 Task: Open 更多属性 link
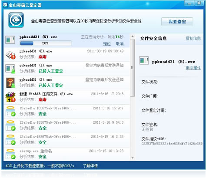coord(193,68)
